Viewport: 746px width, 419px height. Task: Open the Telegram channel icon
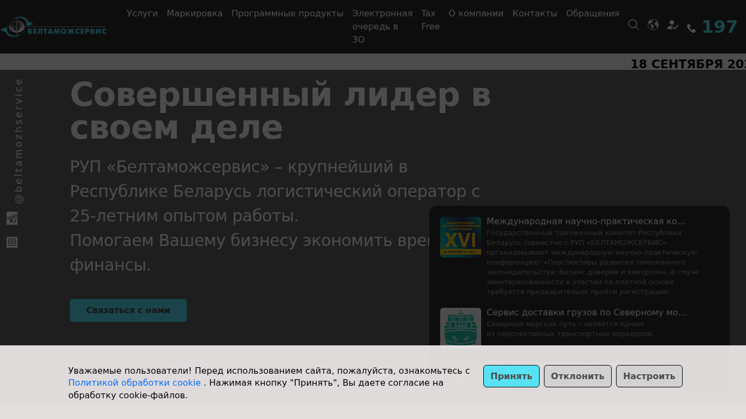coord(12,218)
